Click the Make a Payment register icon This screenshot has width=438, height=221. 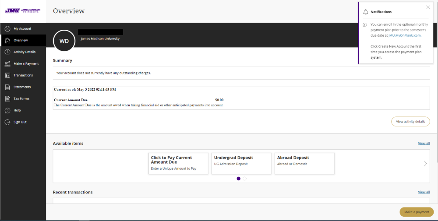[7, 63]
